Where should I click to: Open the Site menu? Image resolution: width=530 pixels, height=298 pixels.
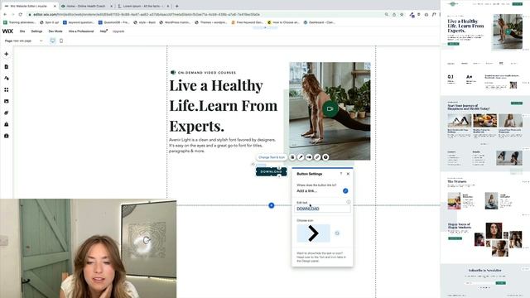[22, 31]
